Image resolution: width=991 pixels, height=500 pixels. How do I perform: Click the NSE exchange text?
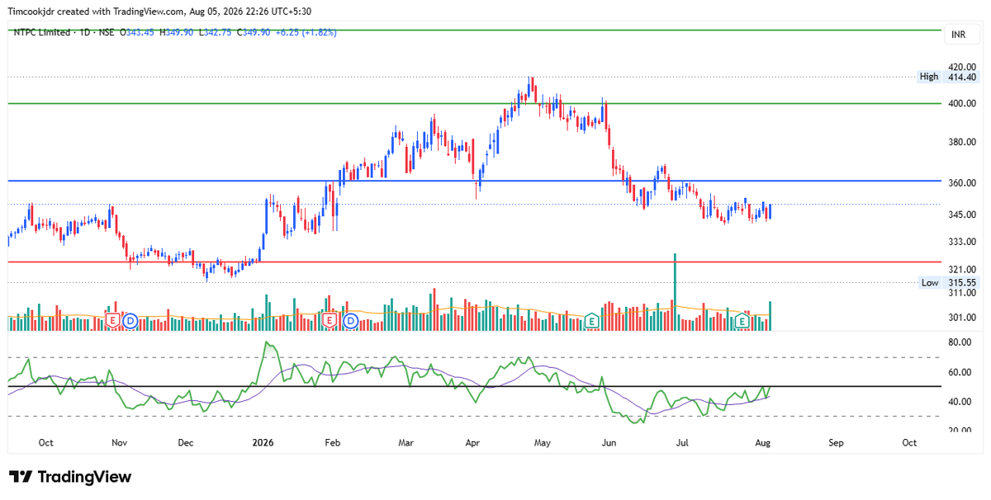pos(107,32)
